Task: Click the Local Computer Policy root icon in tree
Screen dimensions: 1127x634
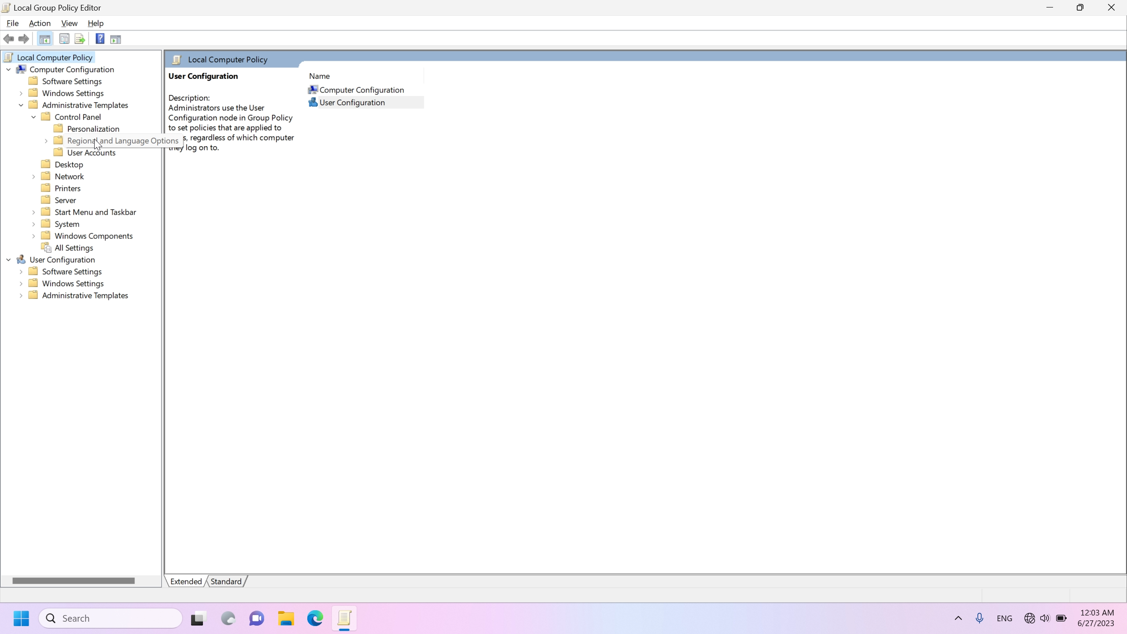Action: (x=8, y=57)
